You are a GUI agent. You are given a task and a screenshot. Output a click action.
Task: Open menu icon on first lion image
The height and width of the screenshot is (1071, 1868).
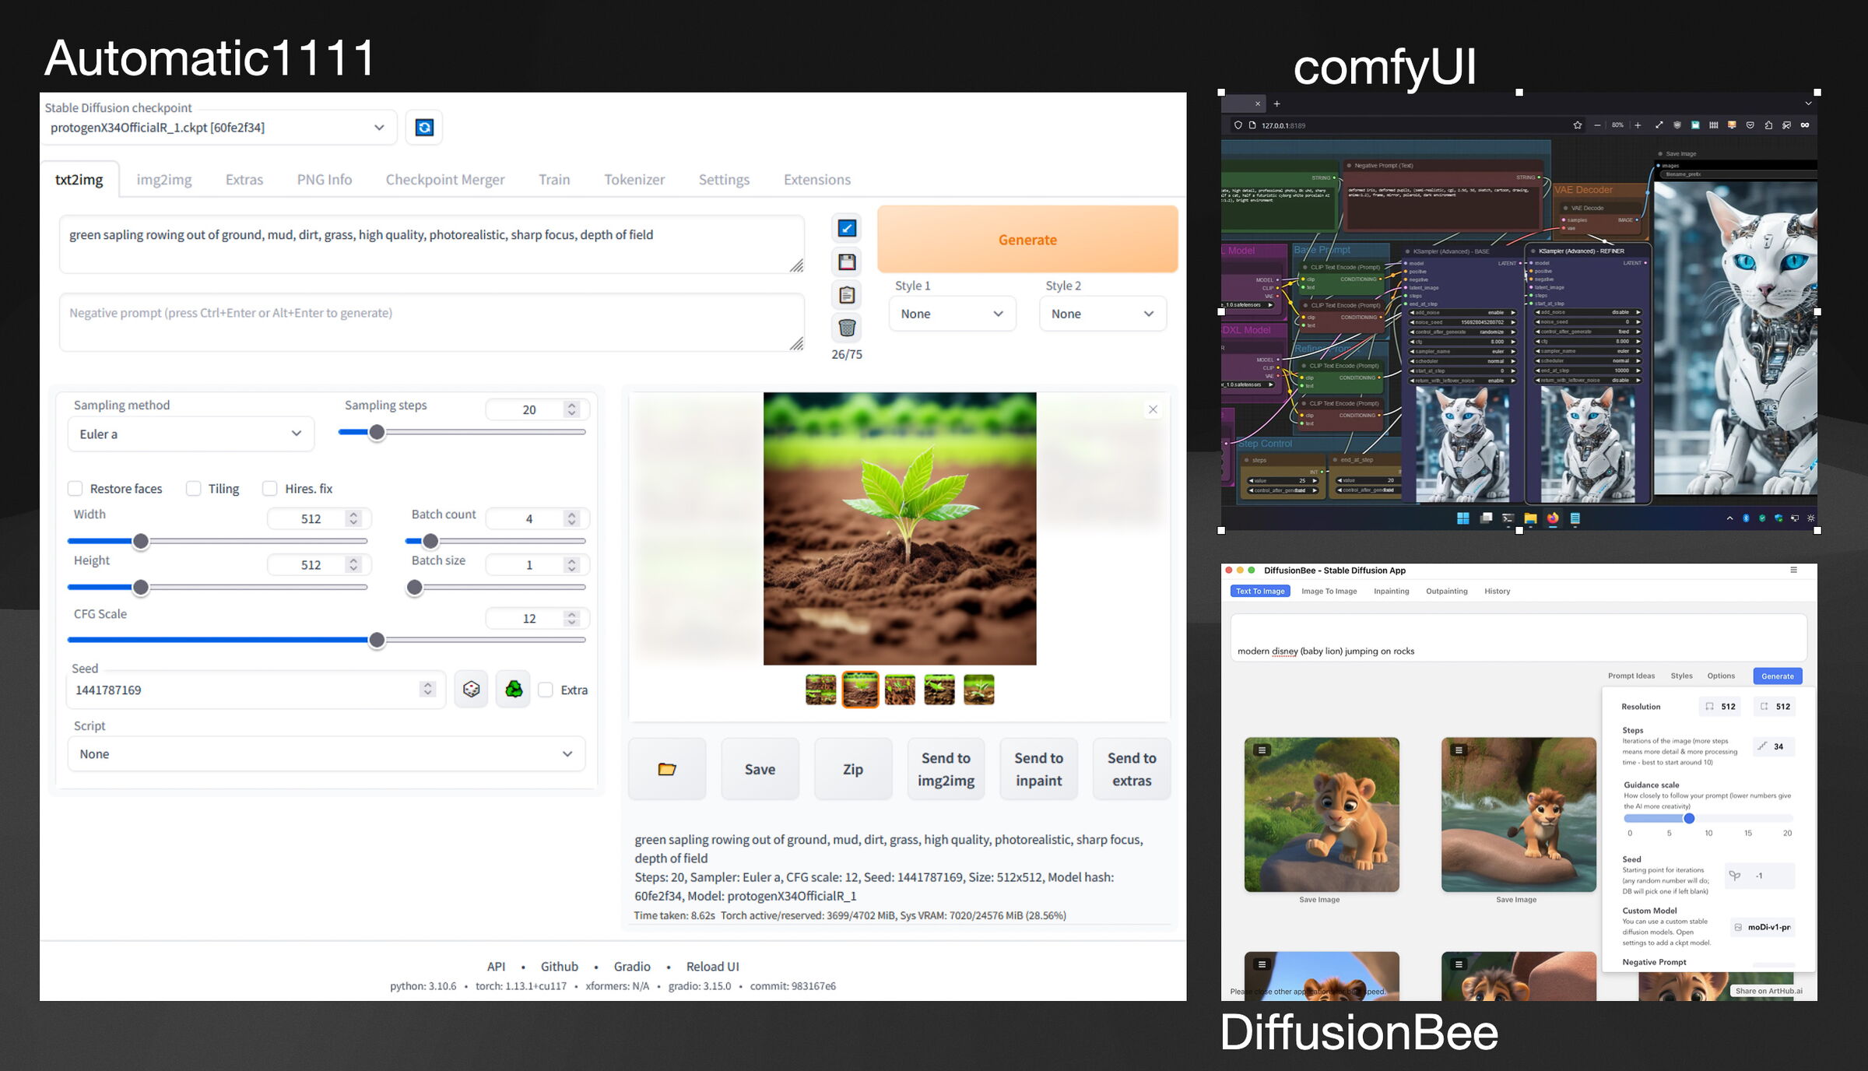pos(1262,750)
